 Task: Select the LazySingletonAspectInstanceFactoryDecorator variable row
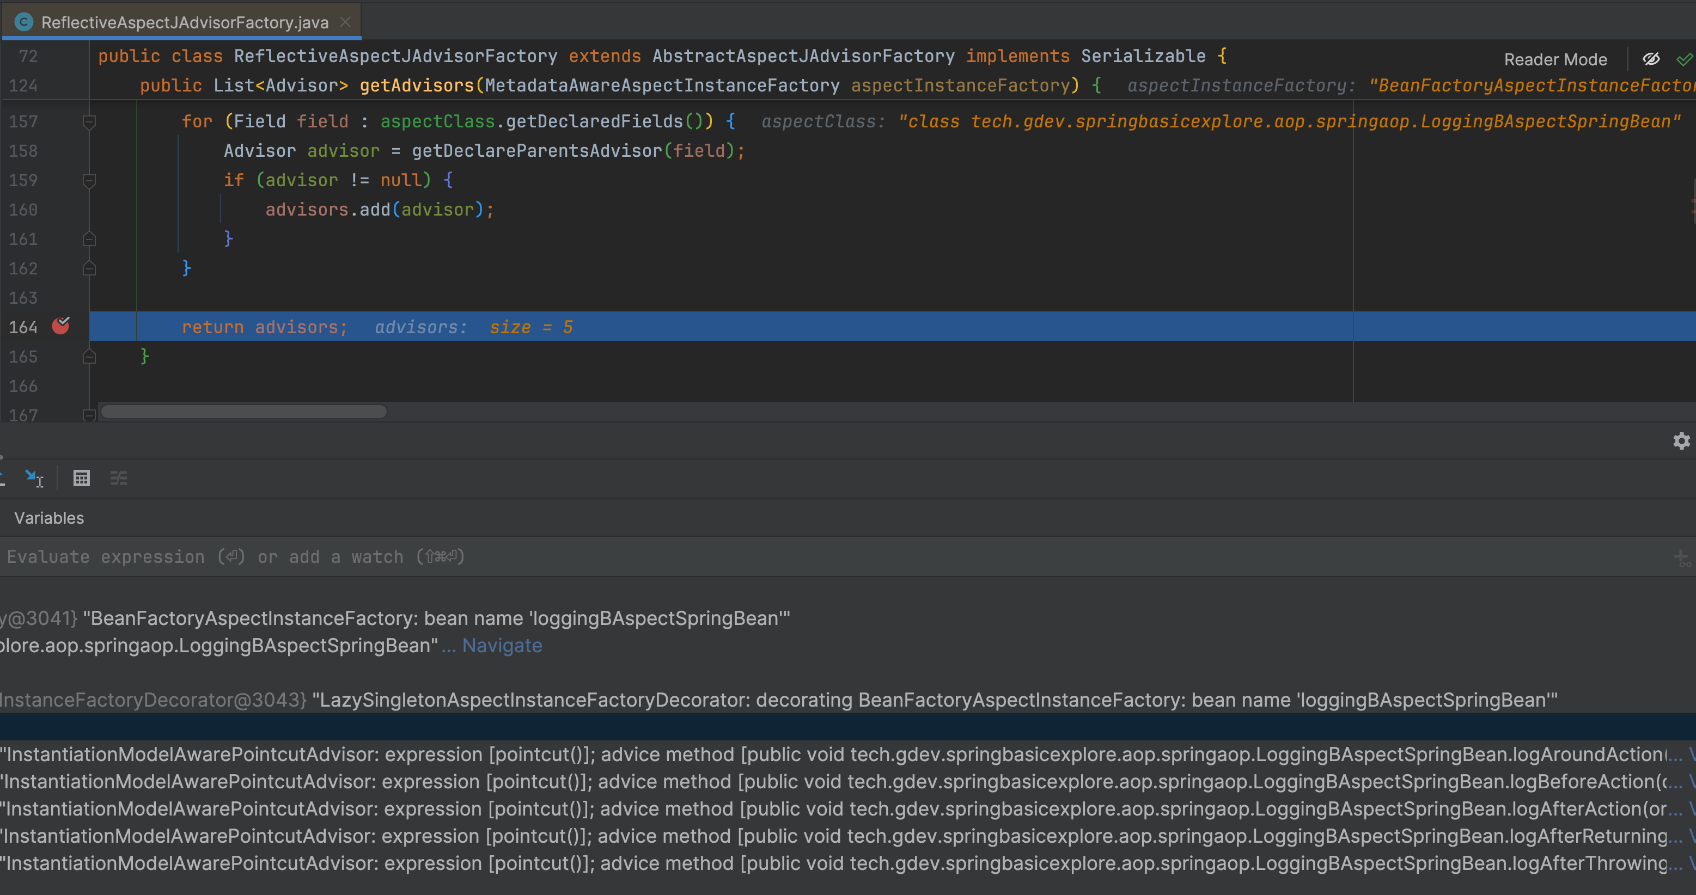click(848, 700)
